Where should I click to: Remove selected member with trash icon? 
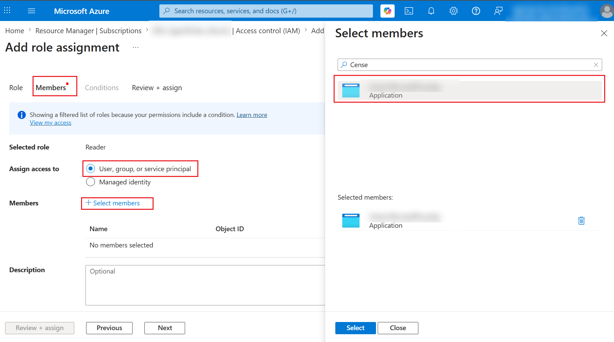click(581, 221)
